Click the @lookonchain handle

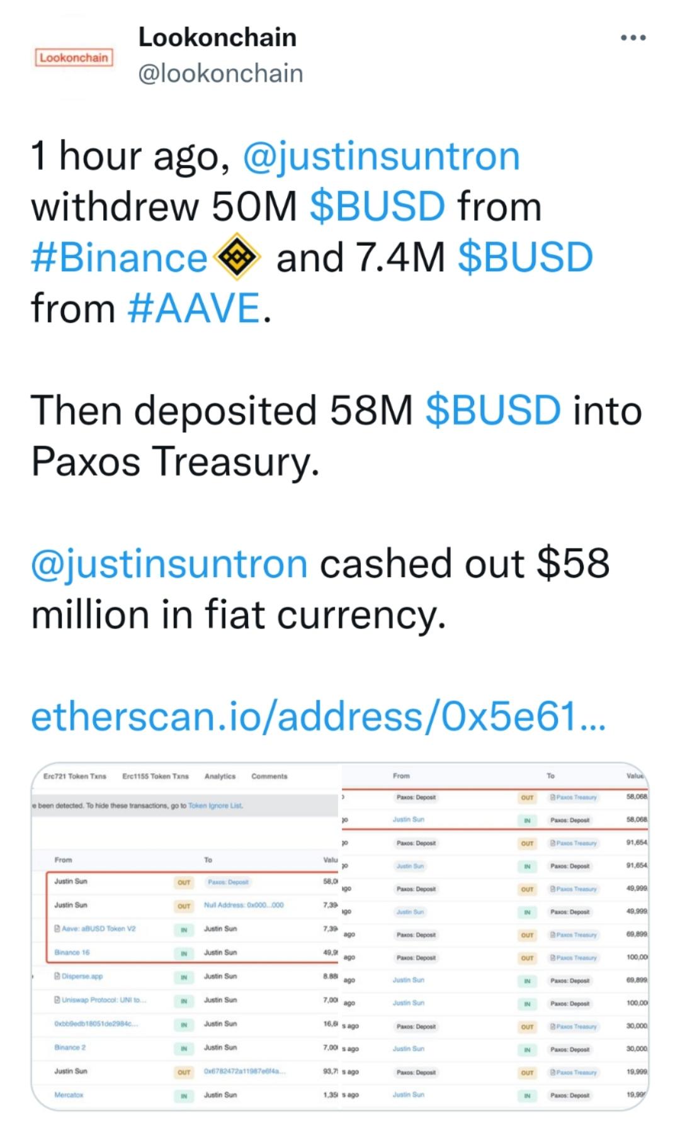(220, 74)
